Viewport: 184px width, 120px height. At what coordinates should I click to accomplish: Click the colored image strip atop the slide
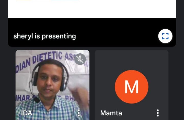click(48, 0)
